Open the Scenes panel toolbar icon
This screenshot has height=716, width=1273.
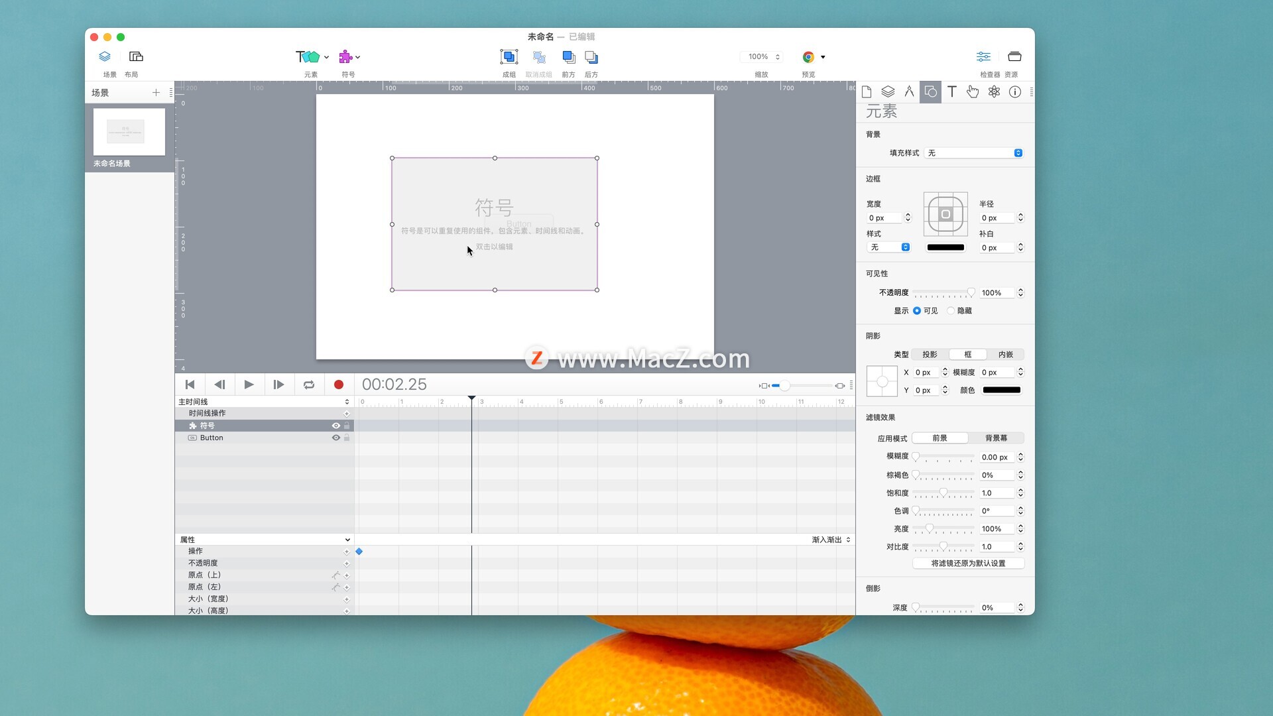coord(105,56)
